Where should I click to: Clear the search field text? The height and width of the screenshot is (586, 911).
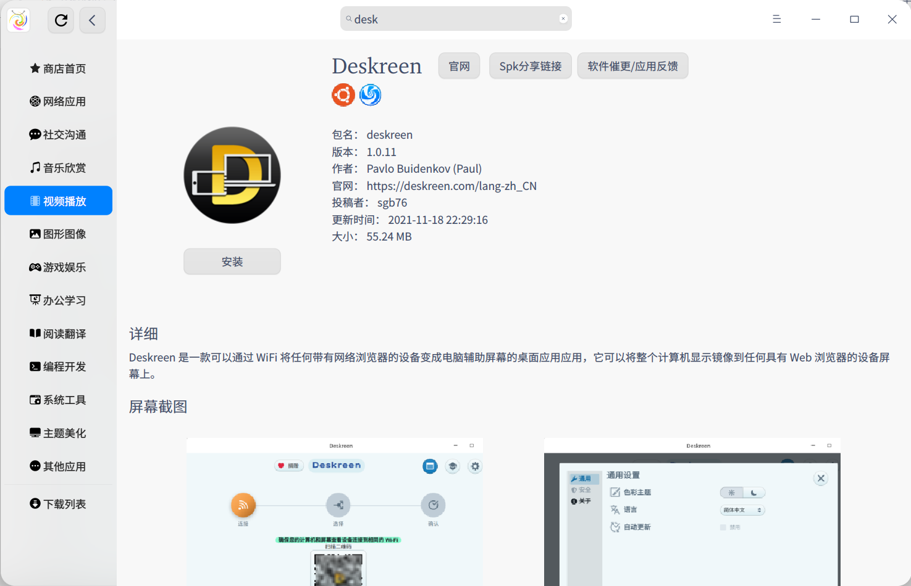tap(563, 19)
